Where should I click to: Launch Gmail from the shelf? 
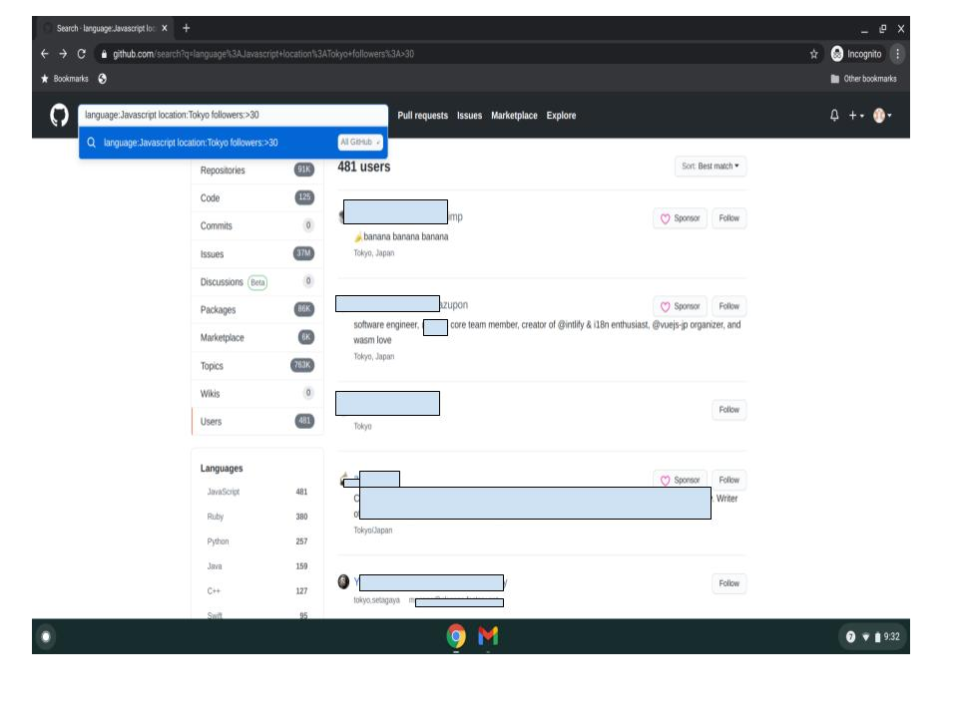click(488, 636)
